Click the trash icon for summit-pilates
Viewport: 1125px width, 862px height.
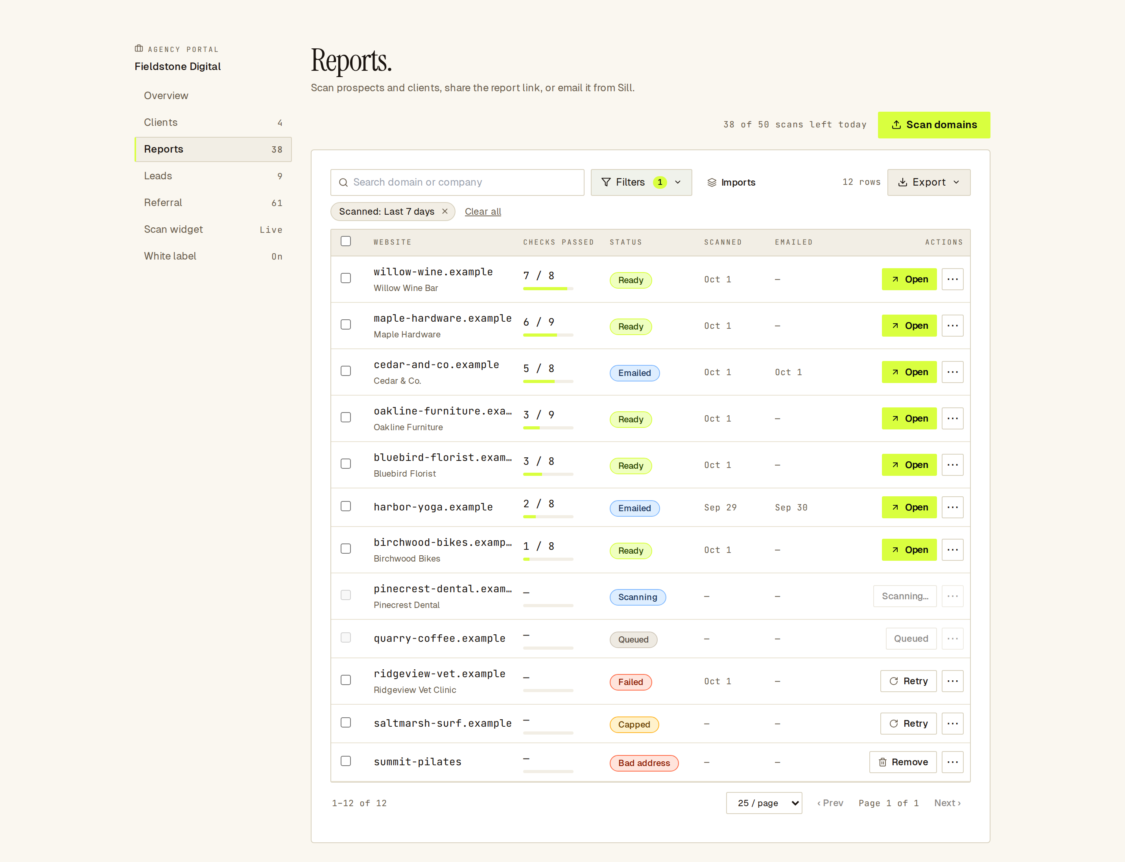(882, 762)
